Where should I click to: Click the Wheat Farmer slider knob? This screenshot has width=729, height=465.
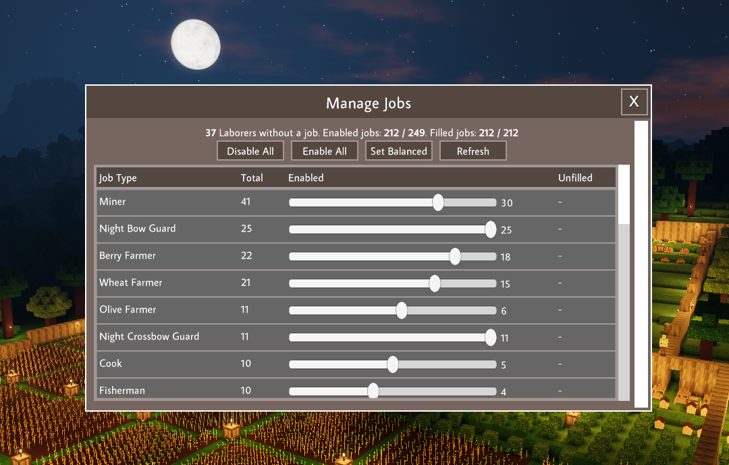click(x=435, y=283)
